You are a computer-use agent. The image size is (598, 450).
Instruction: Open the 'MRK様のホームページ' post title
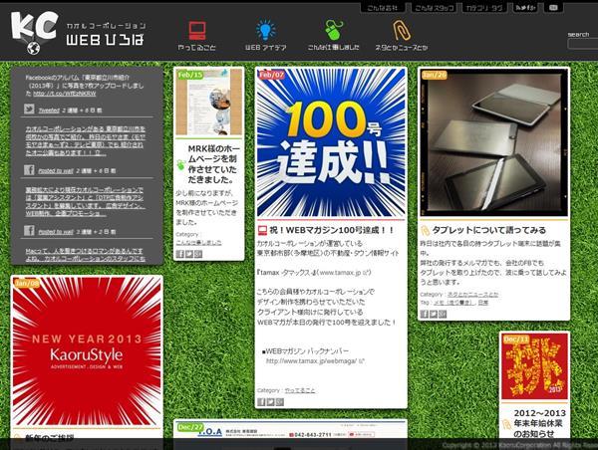(214, 164)
